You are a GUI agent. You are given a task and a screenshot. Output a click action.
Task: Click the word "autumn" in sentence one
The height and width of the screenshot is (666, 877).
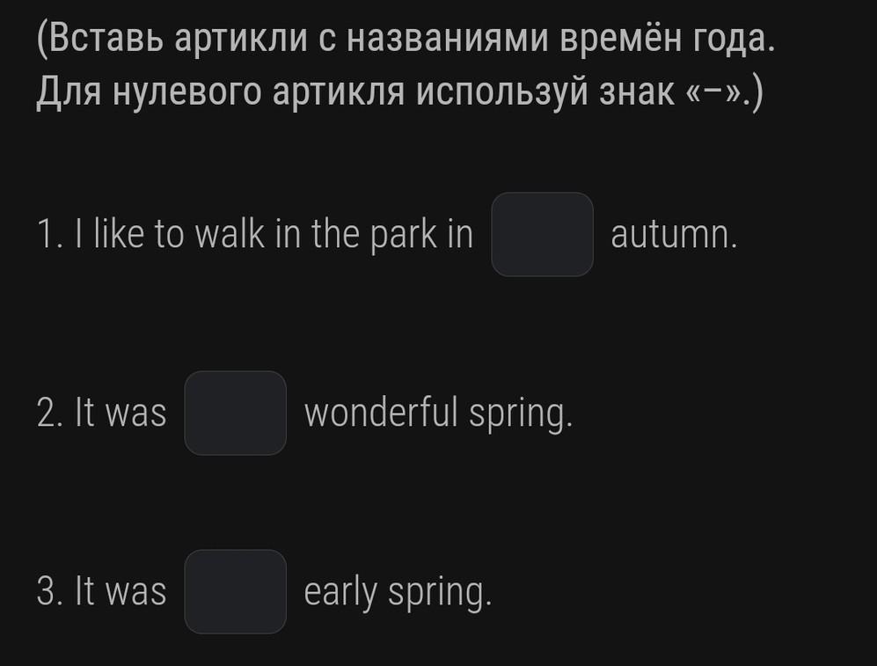point(673,236)
